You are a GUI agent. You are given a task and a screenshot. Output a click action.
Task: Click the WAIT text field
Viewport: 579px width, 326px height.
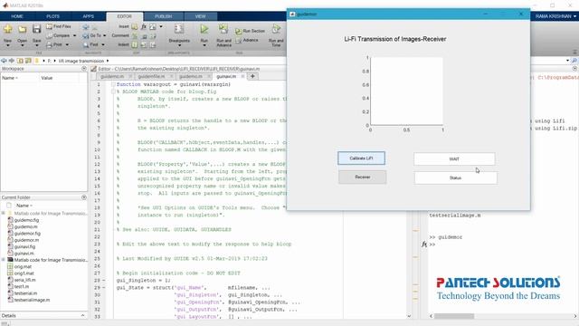click(454, 159)
